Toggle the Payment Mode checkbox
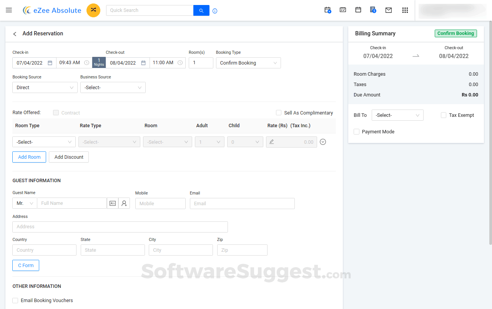492x309 pixels. [357, 132]
